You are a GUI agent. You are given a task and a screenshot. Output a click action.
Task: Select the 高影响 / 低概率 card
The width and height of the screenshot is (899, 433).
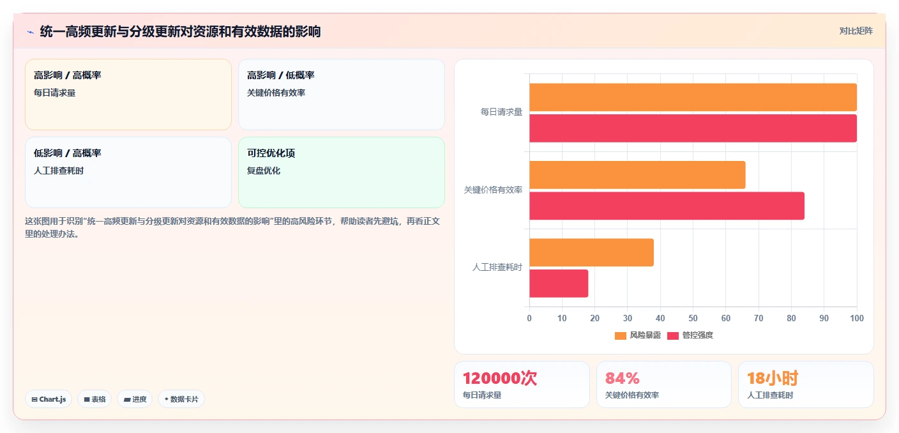tap(342, 95)
